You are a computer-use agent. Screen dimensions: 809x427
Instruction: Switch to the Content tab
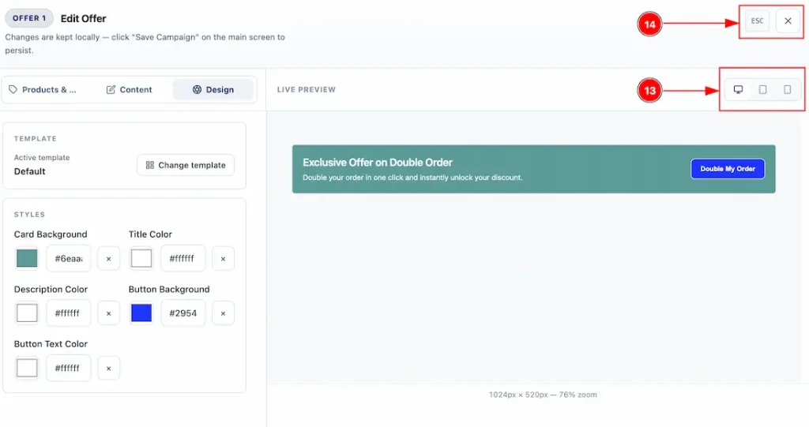point(129,90)
